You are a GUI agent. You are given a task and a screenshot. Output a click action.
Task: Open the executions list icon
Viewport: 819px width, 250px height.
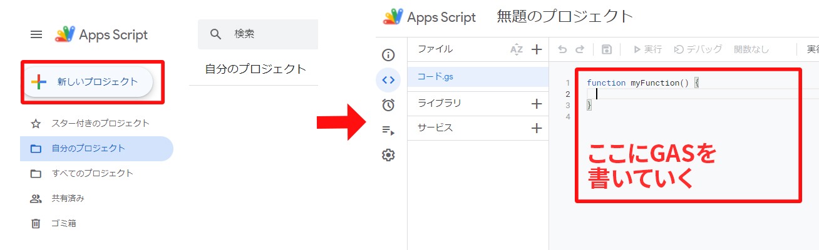388,130
